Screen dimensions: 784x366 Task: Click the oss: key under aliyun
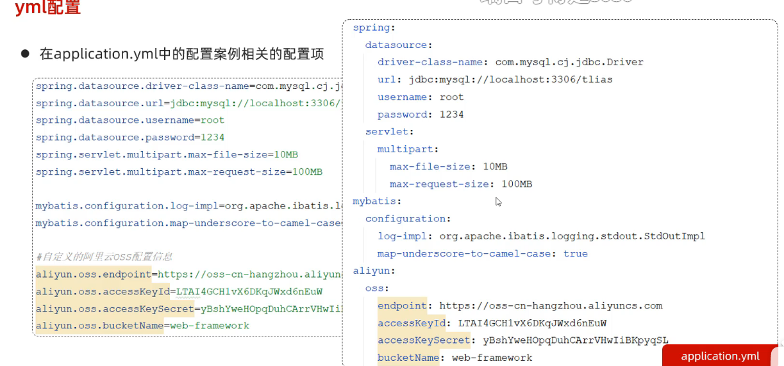[377, 288]
